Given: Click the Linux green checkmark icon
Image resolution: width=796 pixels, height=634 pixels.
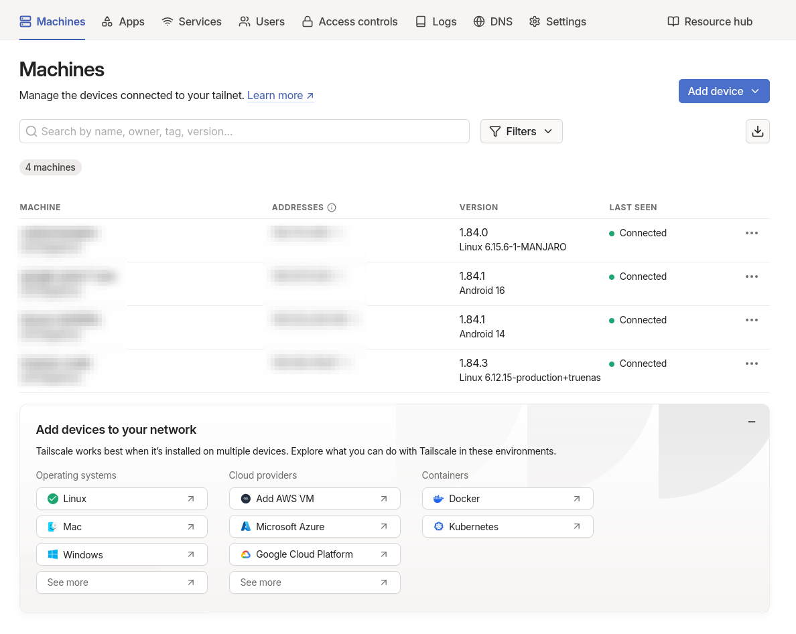Looking at the screenshot, I should coord(53,499).
